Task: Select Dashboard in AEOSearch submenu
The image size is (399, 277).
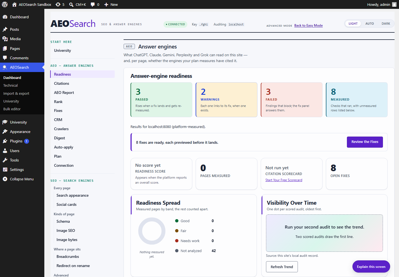Action: click(12, 78)
